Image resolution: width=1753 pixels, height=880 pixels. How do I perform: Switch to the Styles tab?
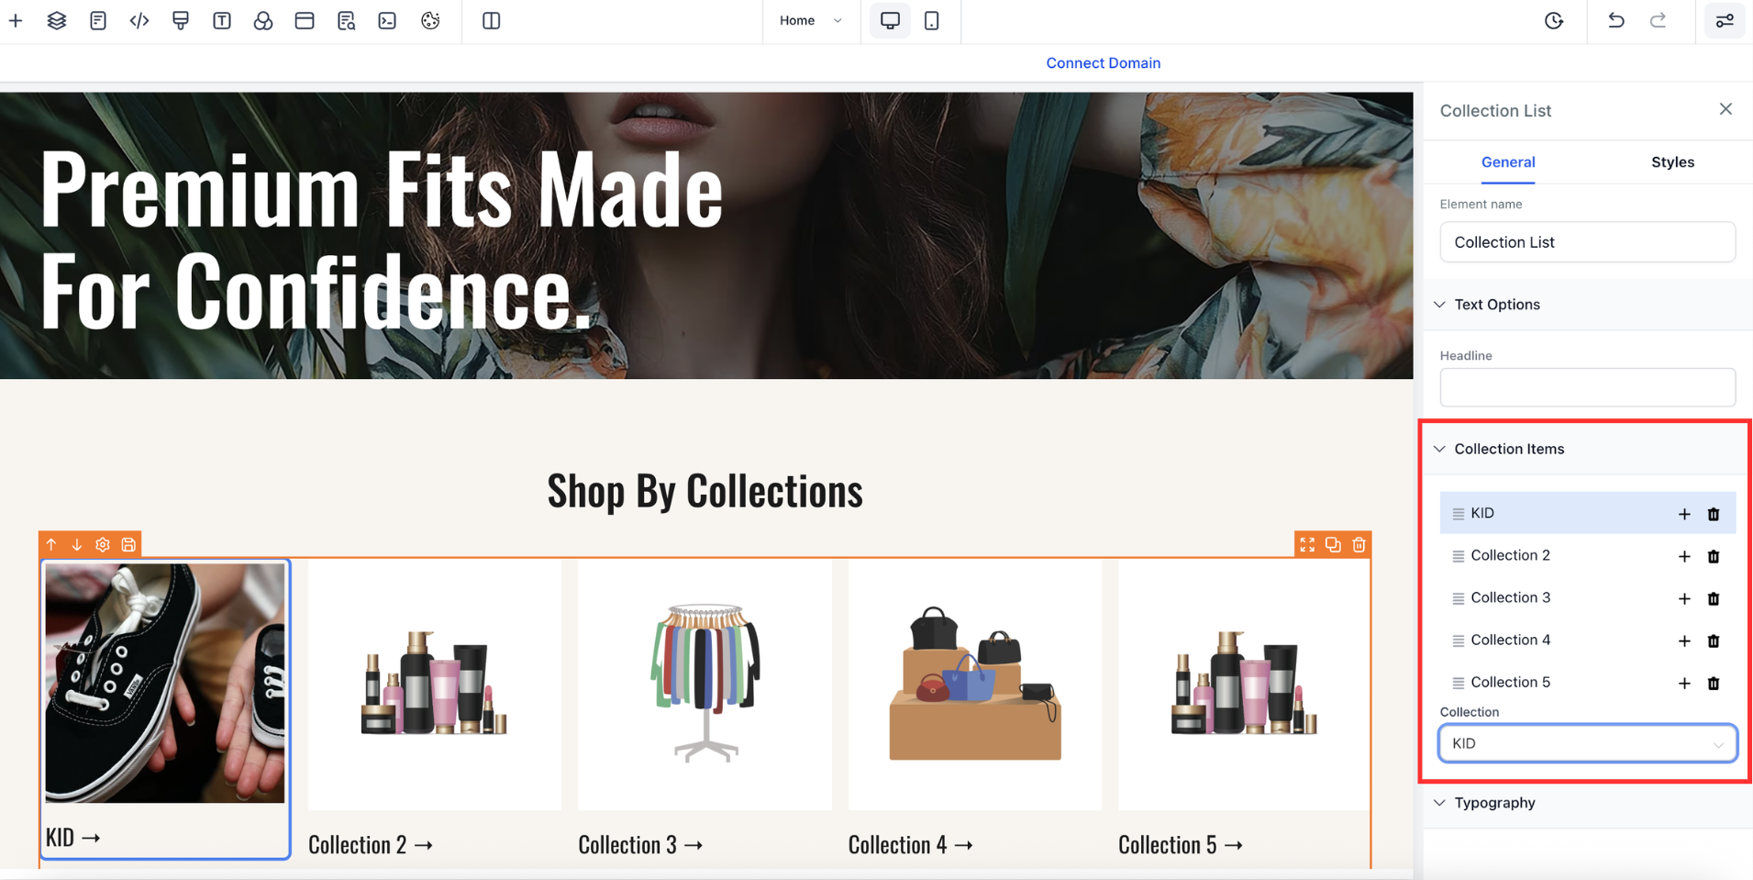(1671, 162)
